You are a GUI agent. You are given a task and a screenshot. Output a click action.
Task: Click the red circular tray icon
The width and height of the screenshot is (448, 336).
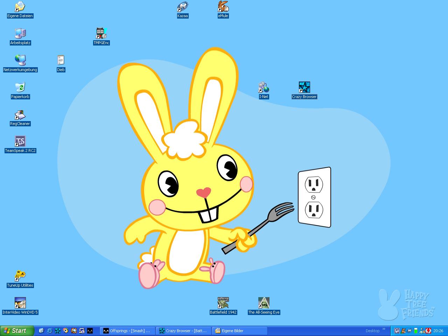(428, 331)
